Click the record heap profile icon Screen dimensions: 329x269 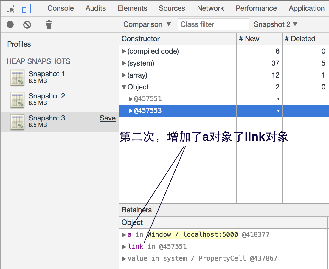(x=10, y=24)
